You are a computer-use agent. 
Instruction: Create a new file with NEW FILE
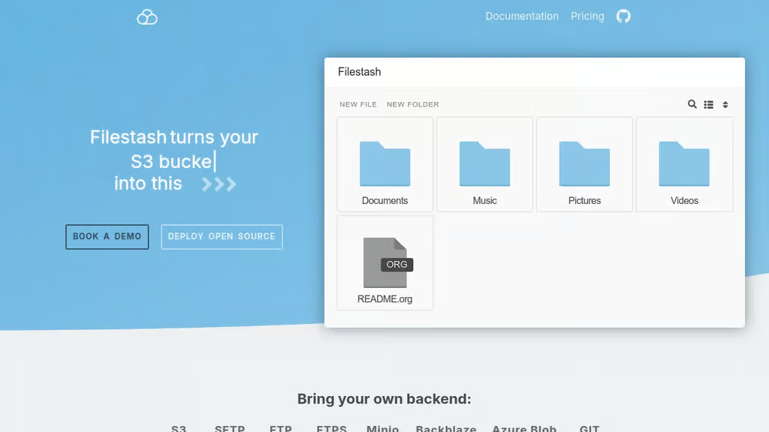[358, 104]
